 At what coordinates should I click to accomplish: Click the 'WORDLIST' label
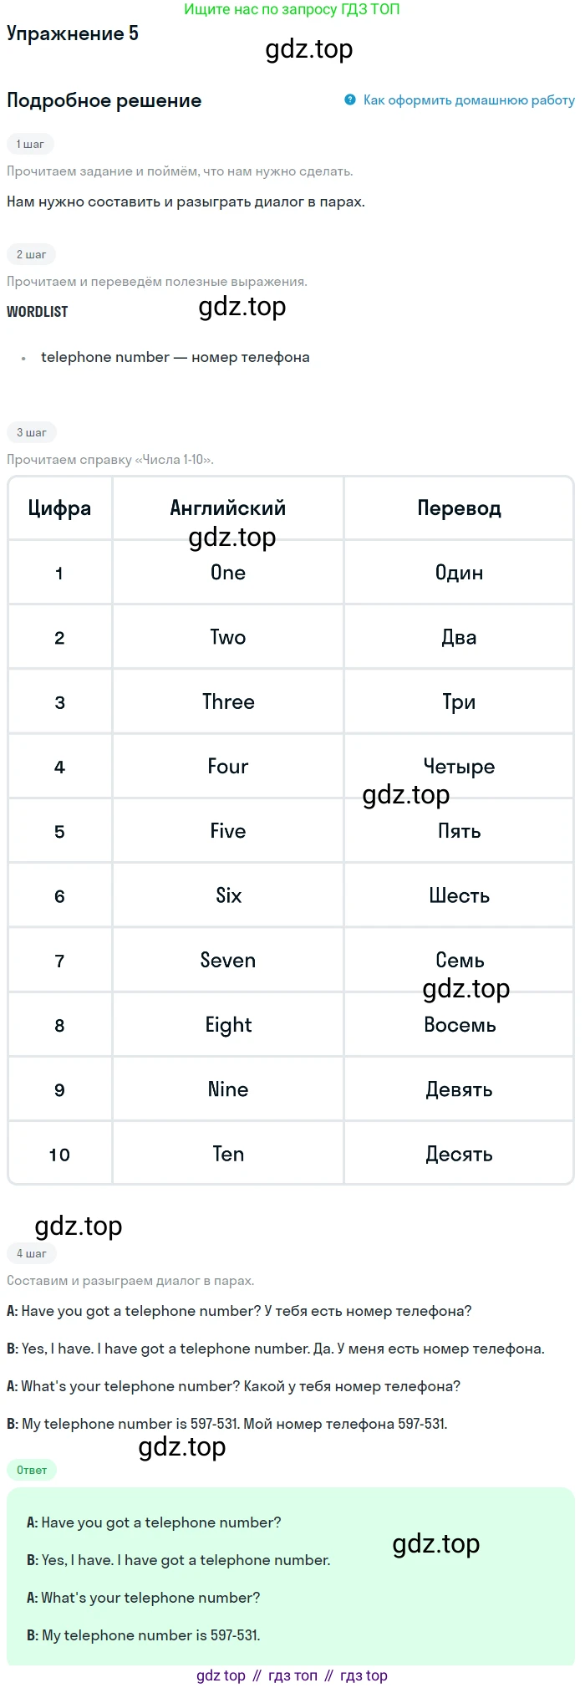38,312
